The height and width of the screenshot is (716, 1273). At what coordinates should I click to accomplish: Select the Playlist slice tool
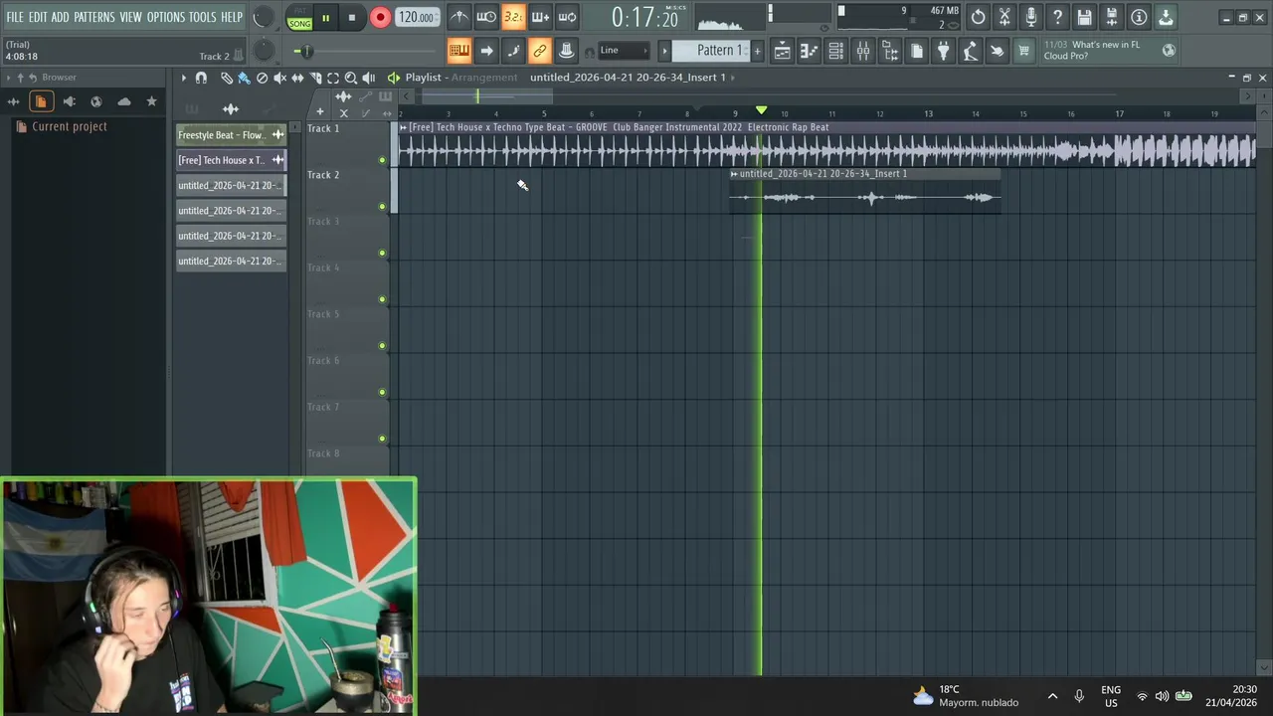click(x=315, y=78)
